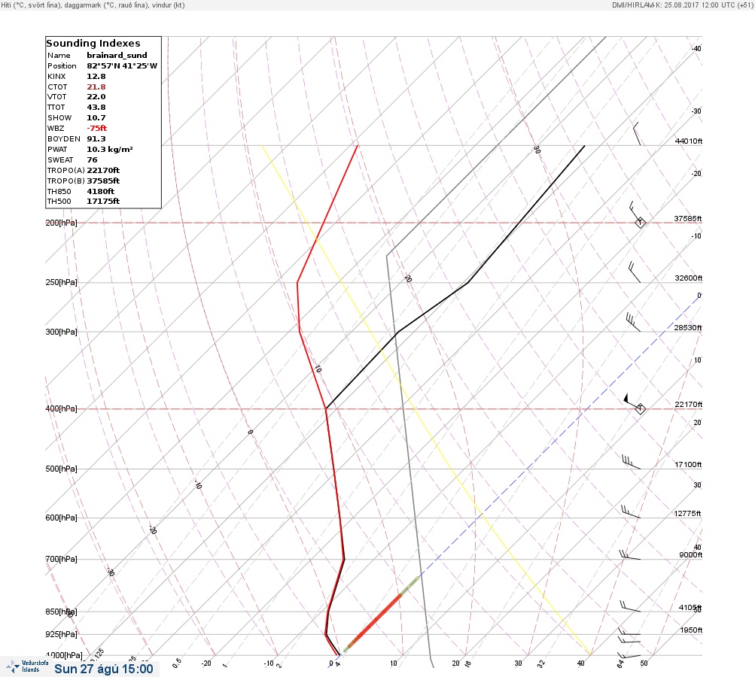Click the station name 'brainard_sund'
Screen dimensions: 755x677
(x=117, y=56)
